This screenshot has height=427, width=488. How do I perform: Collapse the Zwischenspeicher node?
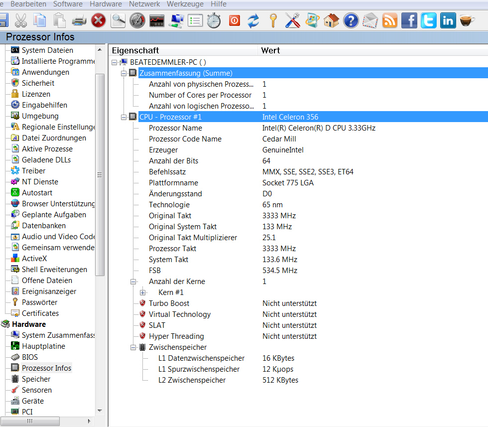[133, 348]
